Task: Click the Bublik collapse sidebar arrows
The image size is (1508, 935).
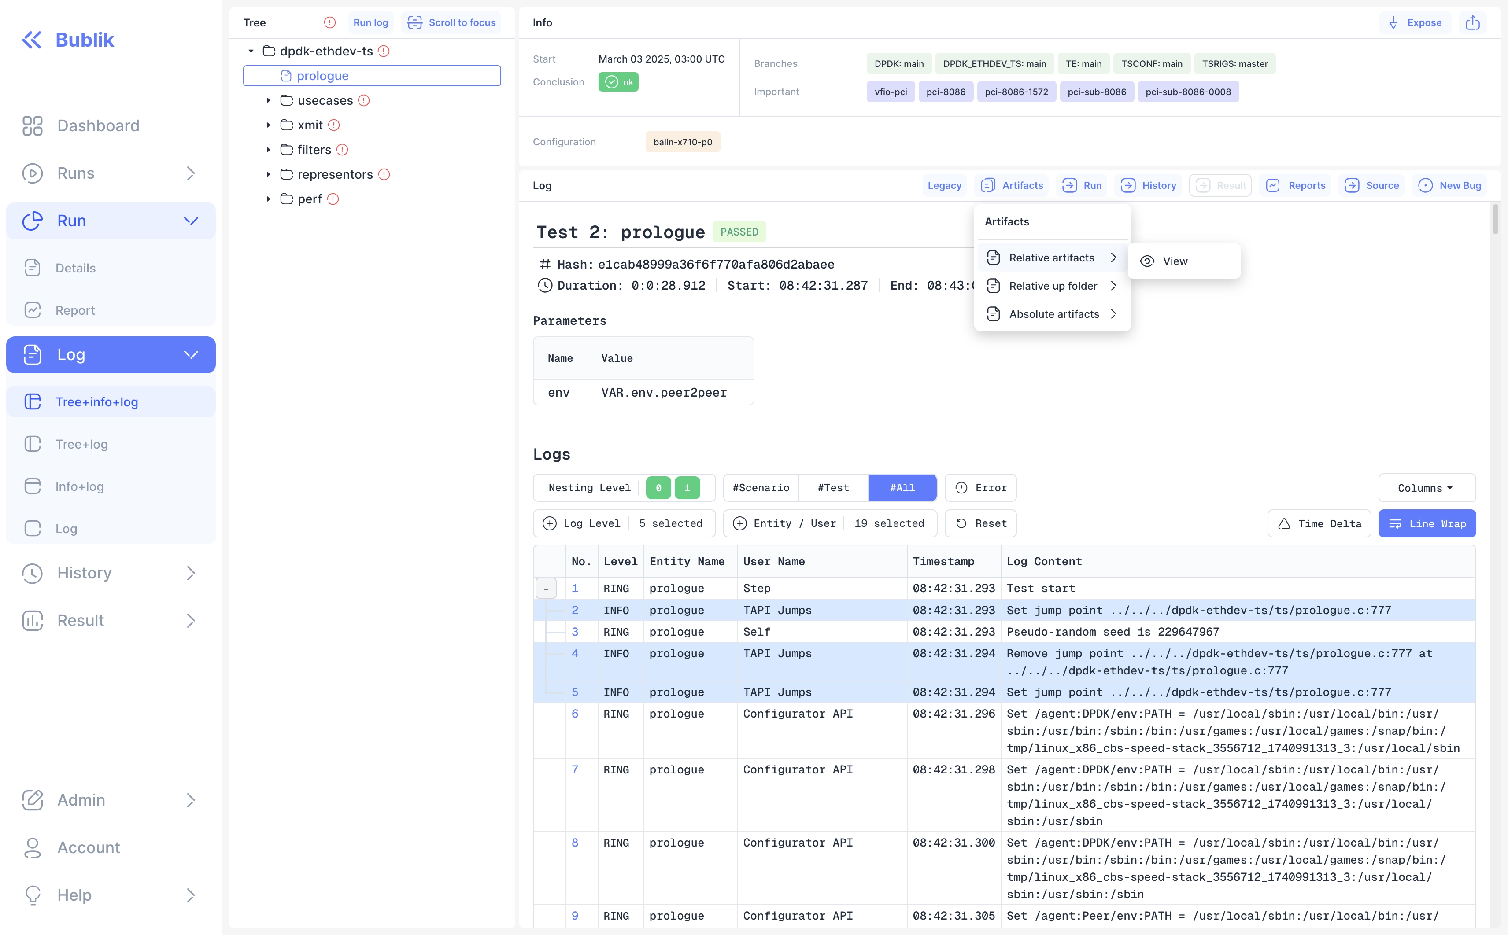Action: tap(32, 40)
